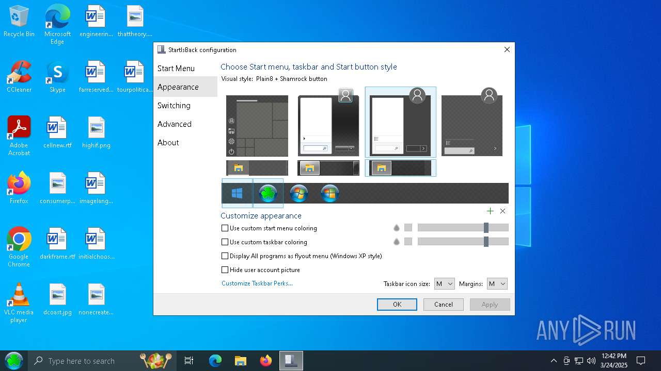The image size is (661, 371).
Task: Select the first taskbar style thumbnail
Action: coord(257,168)
